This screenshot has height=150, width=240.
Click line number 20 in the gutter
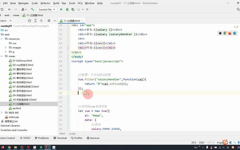pos(61,70)
